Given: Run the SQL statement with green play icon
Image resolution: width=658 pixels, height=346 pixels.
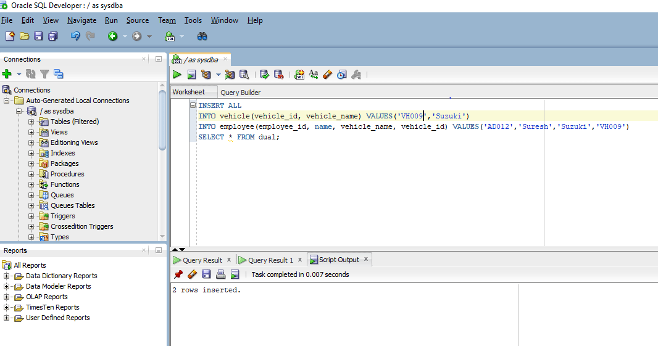Looking at the screenshot, I should click(x=177, y=75).
